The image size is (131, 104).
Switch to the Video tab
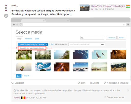coord(37,39)
